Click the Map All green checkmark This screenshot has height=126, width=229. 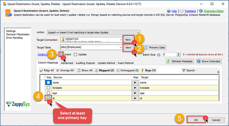point(41,71)
